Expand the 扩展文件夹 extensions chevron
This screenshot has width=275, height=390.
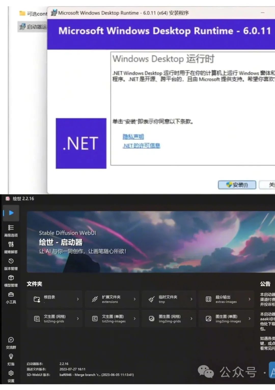point(134,299)
